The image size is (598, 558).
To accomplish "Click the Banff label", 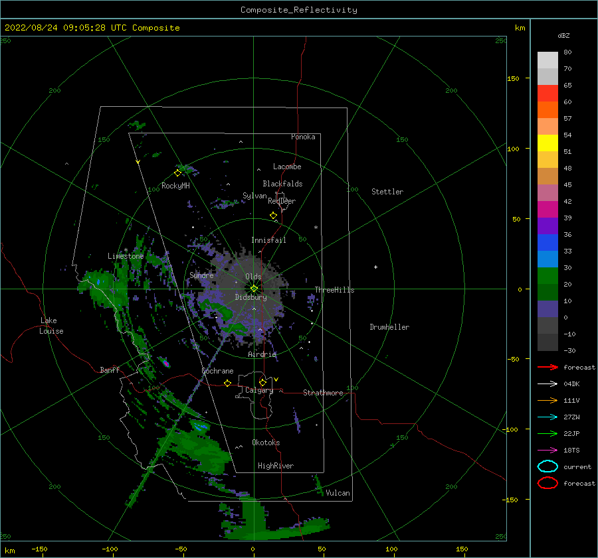I will 110,370.
